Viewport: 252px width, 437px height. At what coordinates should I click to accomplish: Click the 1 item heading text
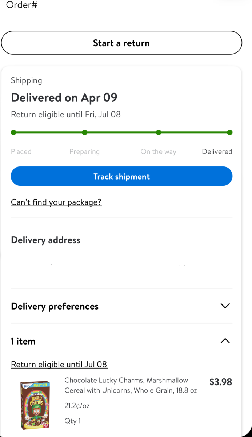(23, 341)
